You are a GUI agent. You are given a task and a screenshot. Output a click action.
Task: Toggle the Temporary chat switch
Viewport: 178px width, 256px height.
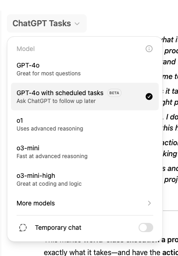point(146,228)
